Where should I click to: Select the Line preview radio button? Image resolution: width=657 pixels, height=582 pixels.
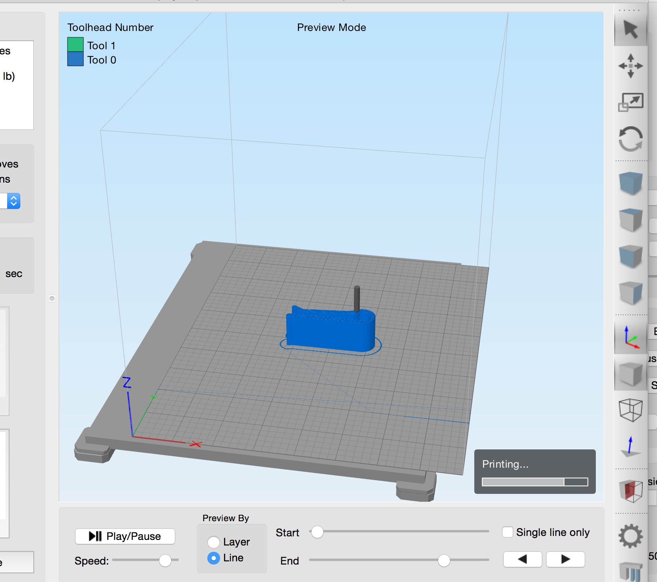pos(214,558)
